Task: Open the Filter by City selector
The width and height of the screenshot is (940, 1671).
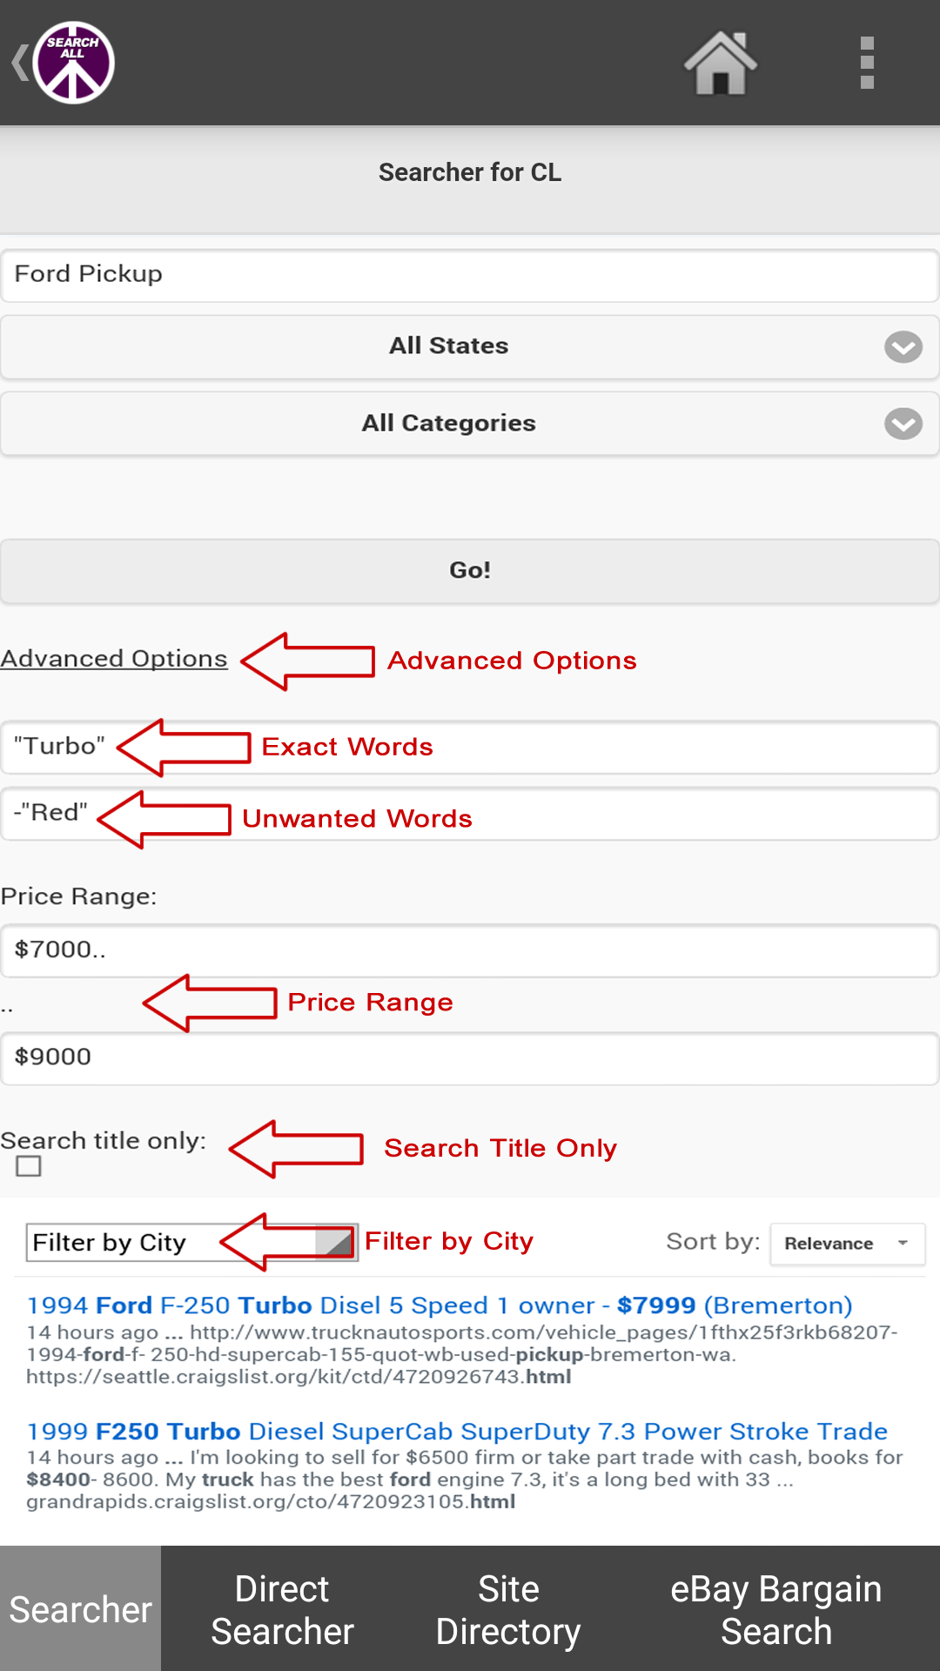Action: click(x=191, y=1243)
